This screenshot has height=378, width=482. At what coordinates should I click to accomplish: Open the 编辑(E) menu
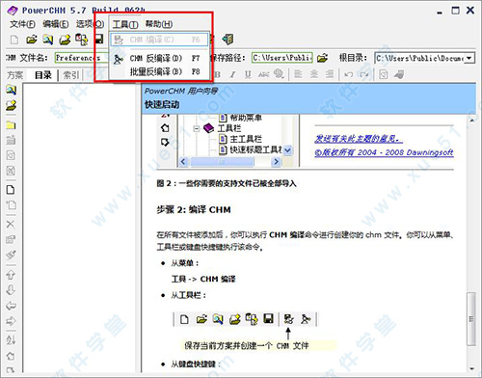pyautogui.click(x=56, y=24)
